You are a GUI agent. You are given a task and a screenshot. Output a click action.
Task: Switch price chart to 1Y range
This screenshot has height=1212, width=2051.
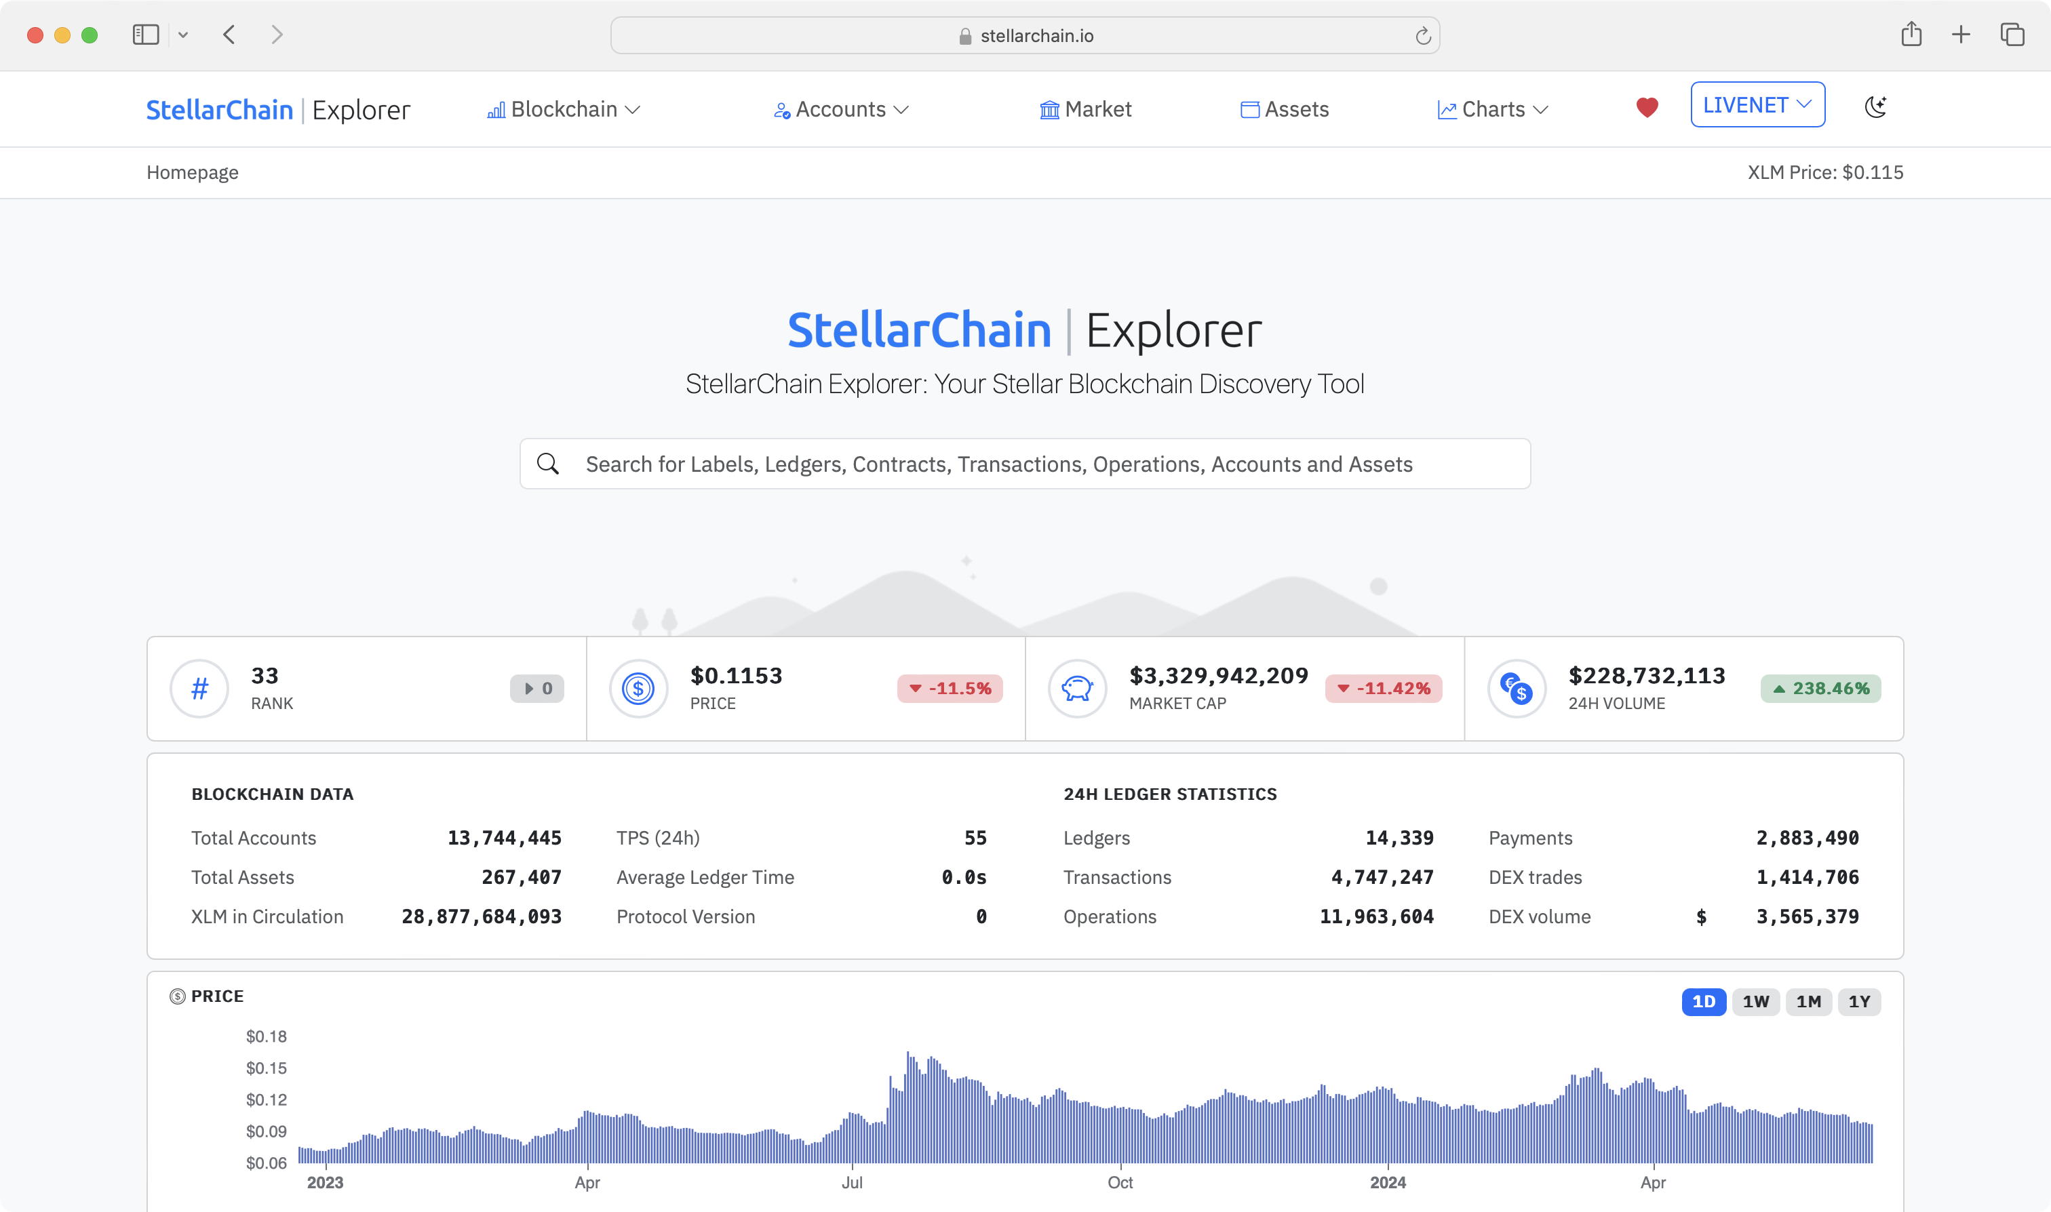(1859, 1001)
